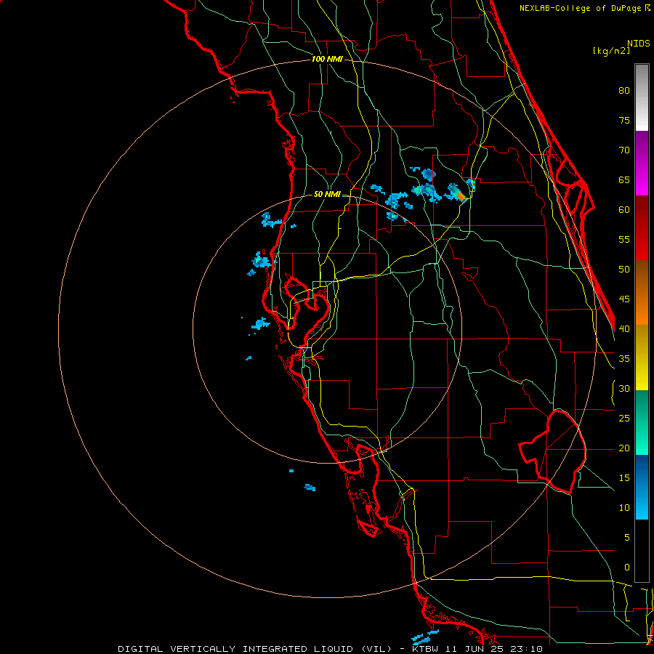Click the scale value 10

[x=624, y=508]
